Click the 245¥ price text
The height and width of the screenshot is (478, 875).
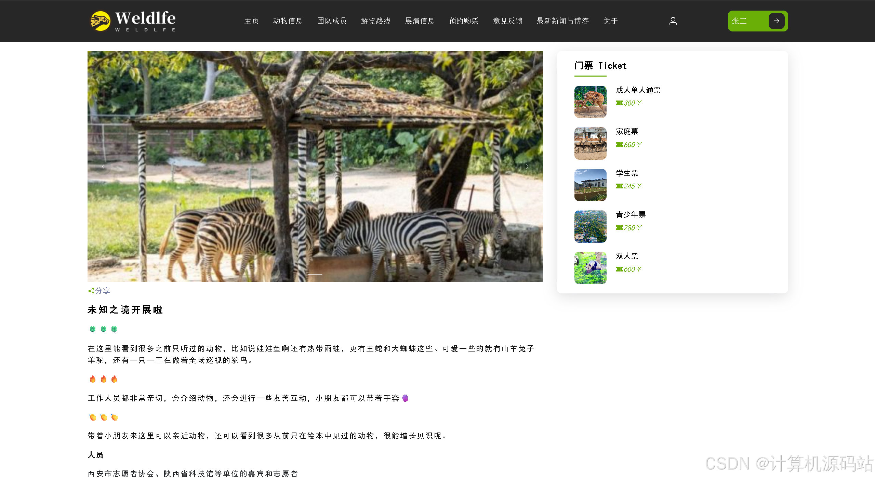[632, 186]
